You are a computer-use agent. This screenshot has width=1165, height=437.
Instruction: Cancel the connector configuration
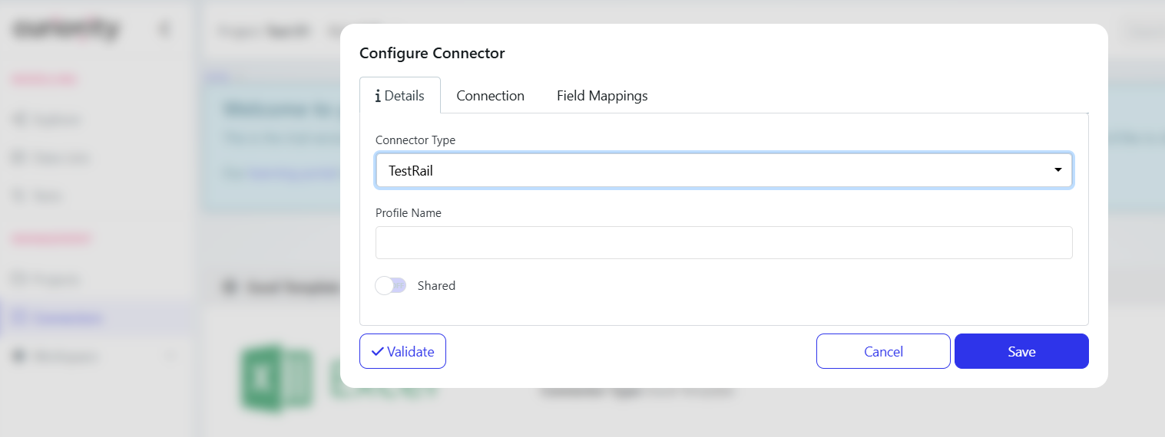click(x=883, y=351)
